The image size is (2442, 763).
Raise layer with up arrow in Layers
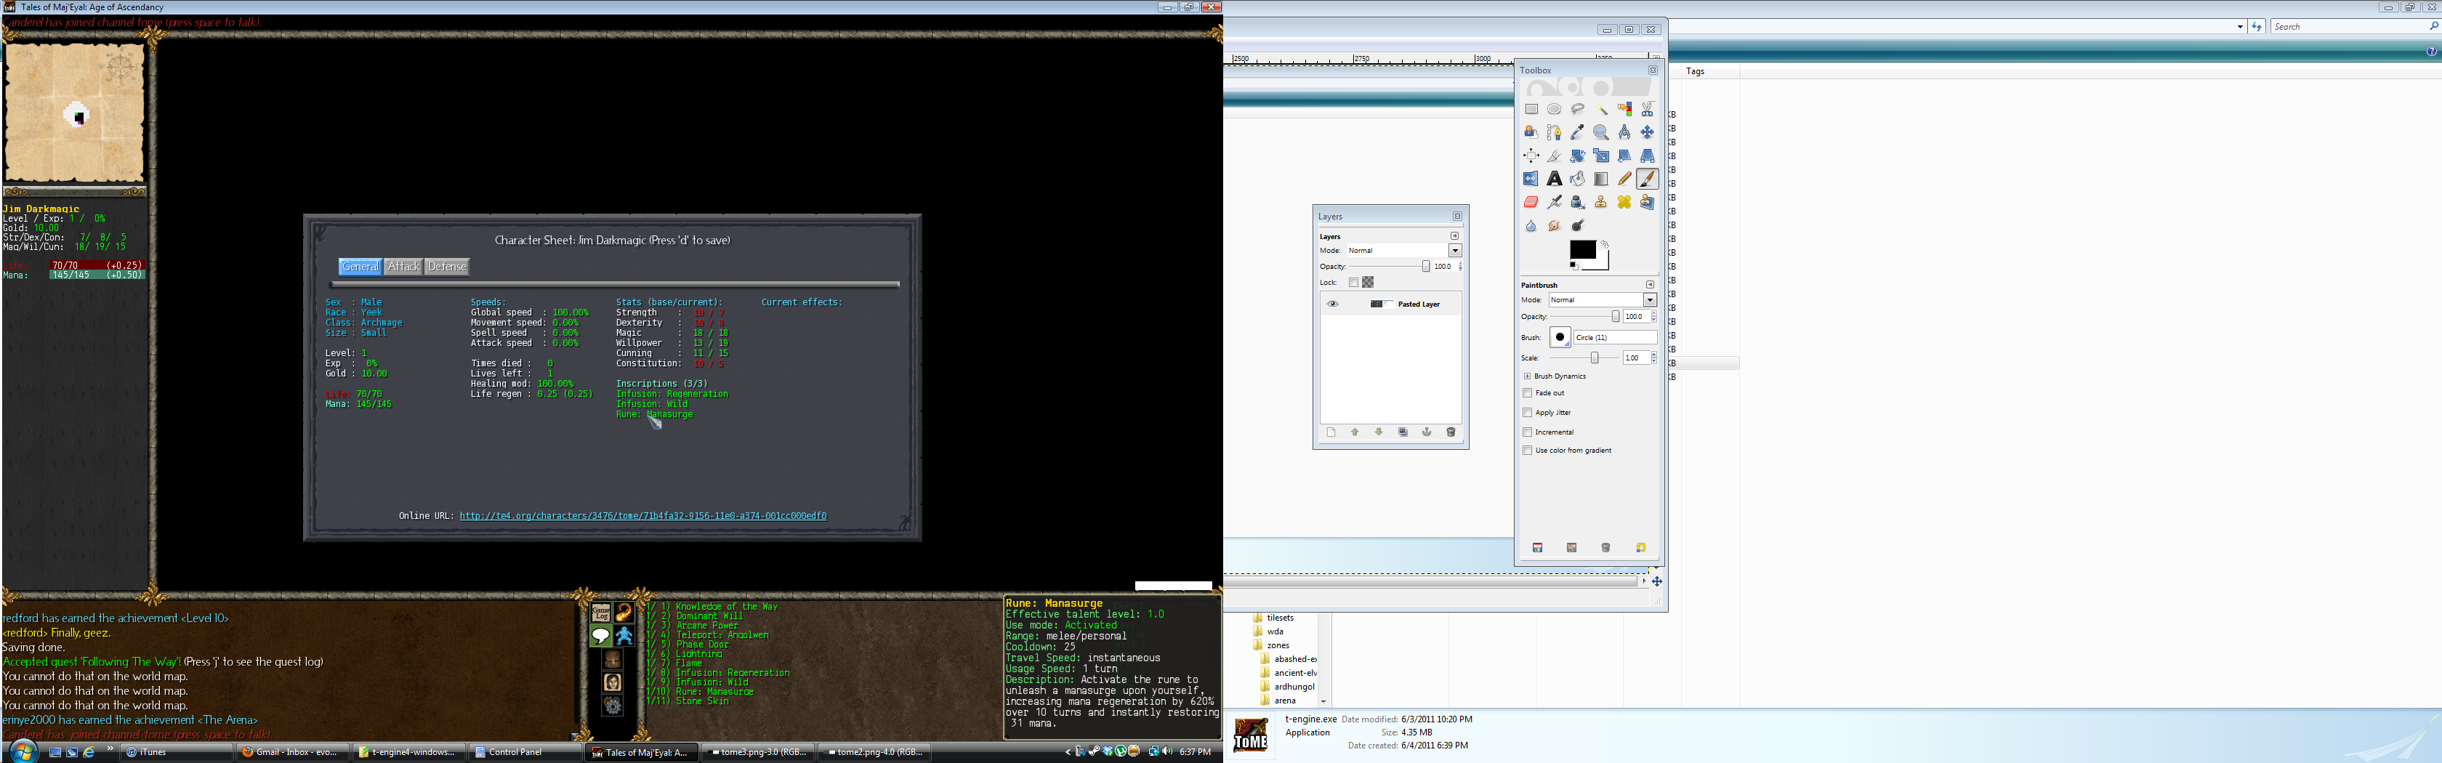[x=1355, y=431]
